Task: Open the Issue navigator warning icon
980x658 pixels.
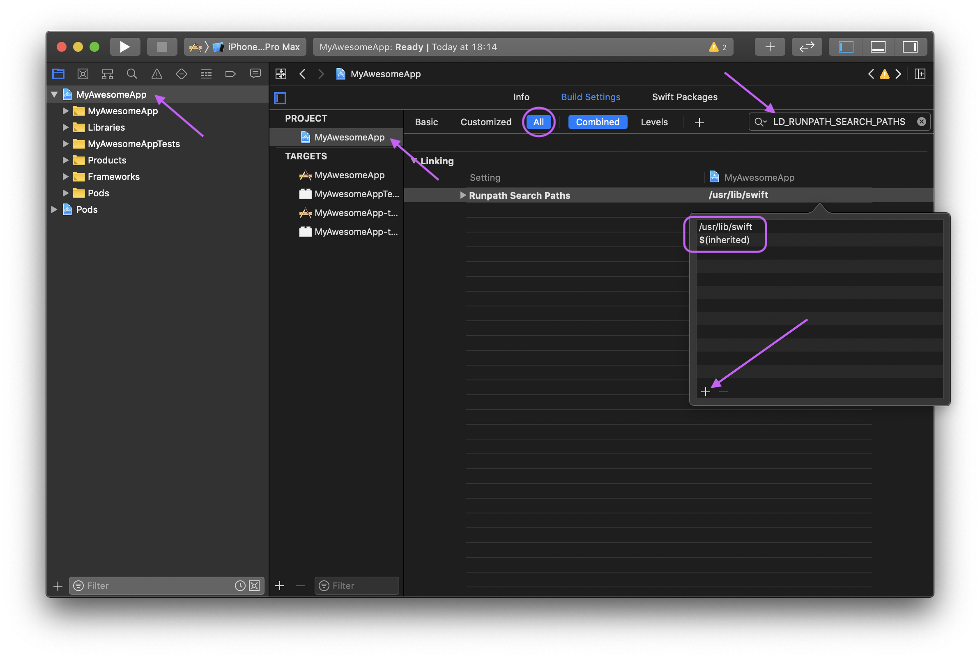Action: 156,74
